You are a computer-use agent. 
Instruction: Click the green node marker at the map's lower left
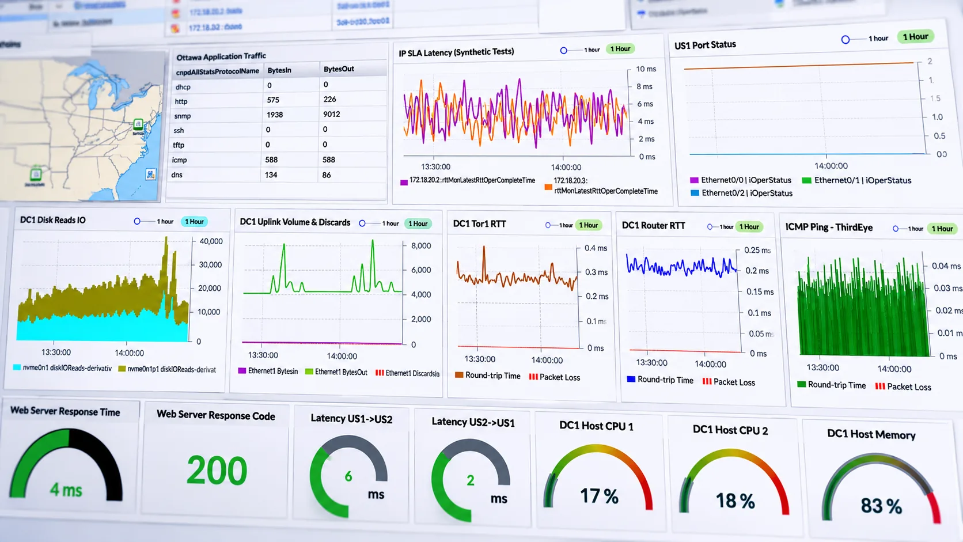tap(36, 173)
